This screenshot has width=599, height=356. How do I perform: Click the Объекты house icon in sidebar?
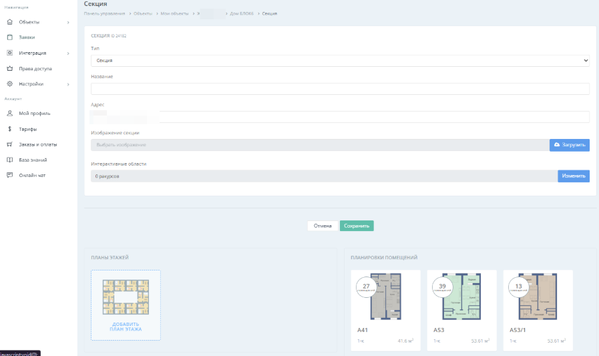coord(10,22)
